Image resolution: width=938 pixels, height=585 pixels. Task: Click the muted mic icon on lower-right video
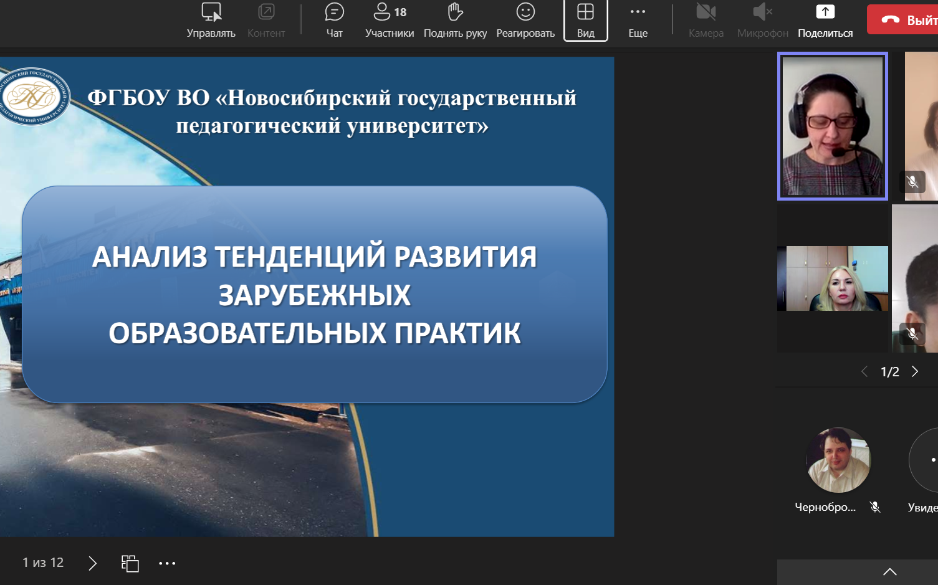[x=912, y=334]
